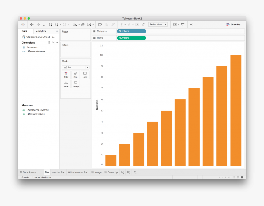Click the Sort Descending icon
Viewport: 264px width, 206px height.
(113, 25)
